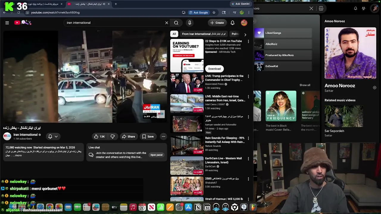Select the 'All' filter chip
The height and width of the screenshot is (214, 381).
tap(174, 34)
